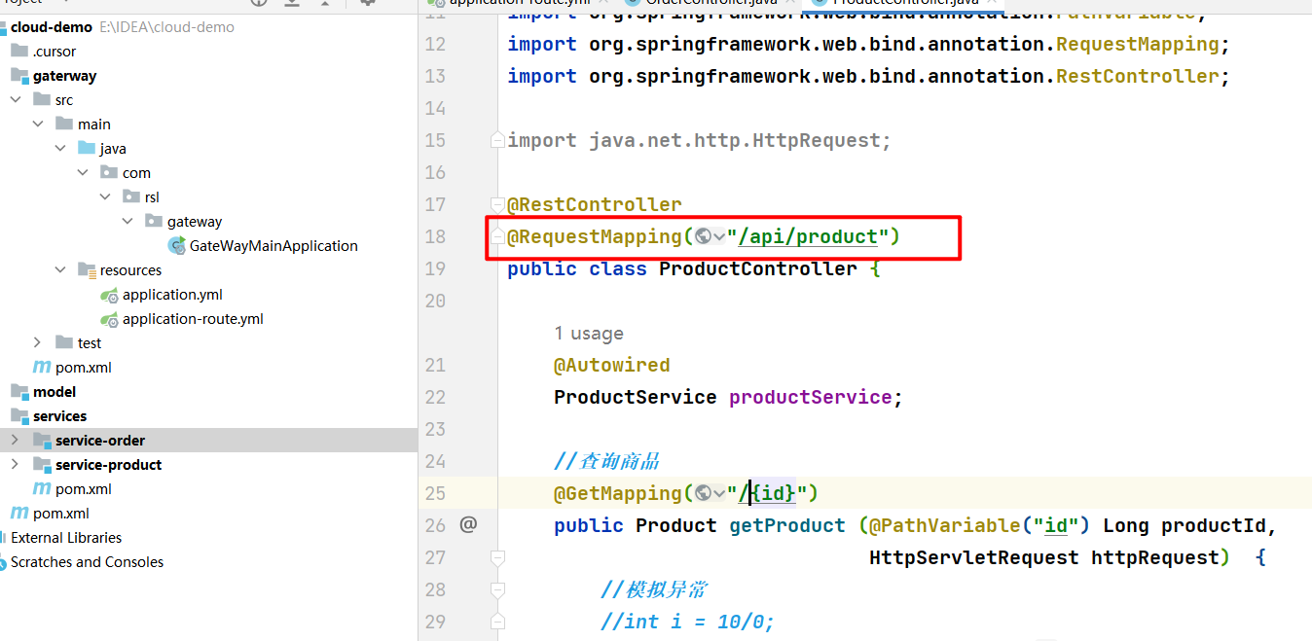Click the test folder icon
Viewport: 1312px width, 641px height.
click(64, 342)
